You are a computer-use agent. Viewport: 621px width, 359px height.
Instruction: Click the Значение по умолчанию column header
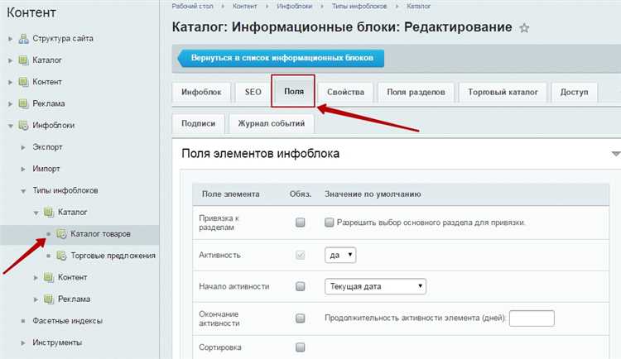click(x=373, y=194)
